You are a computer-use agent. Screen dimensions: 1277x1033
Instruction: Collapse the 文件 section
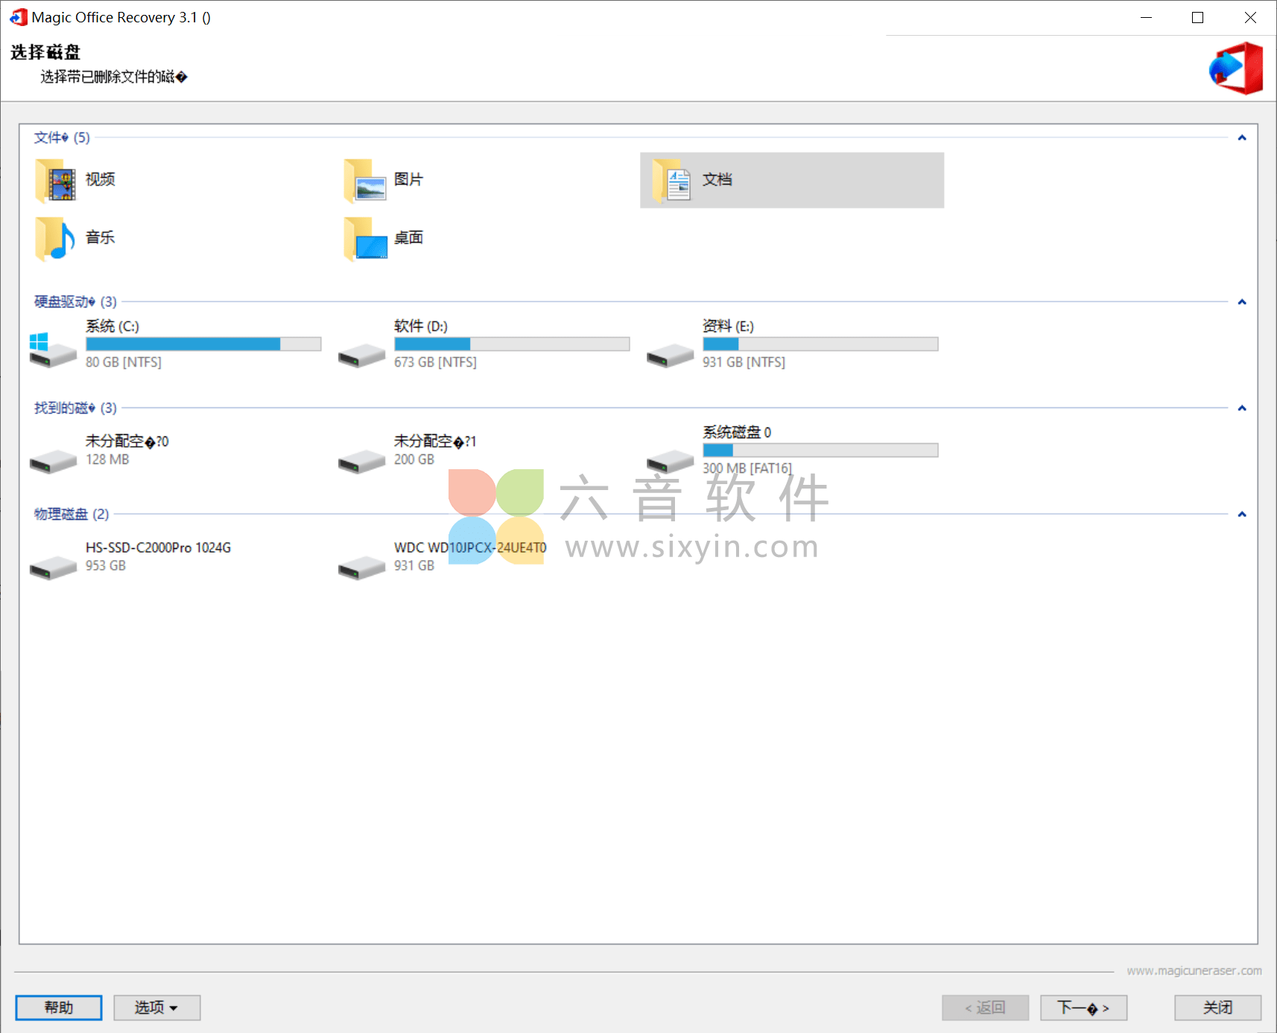[1241, 137]
